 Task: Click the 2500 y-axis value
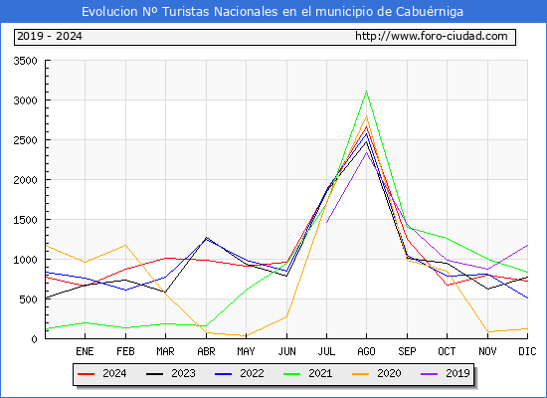click(25, 140)
